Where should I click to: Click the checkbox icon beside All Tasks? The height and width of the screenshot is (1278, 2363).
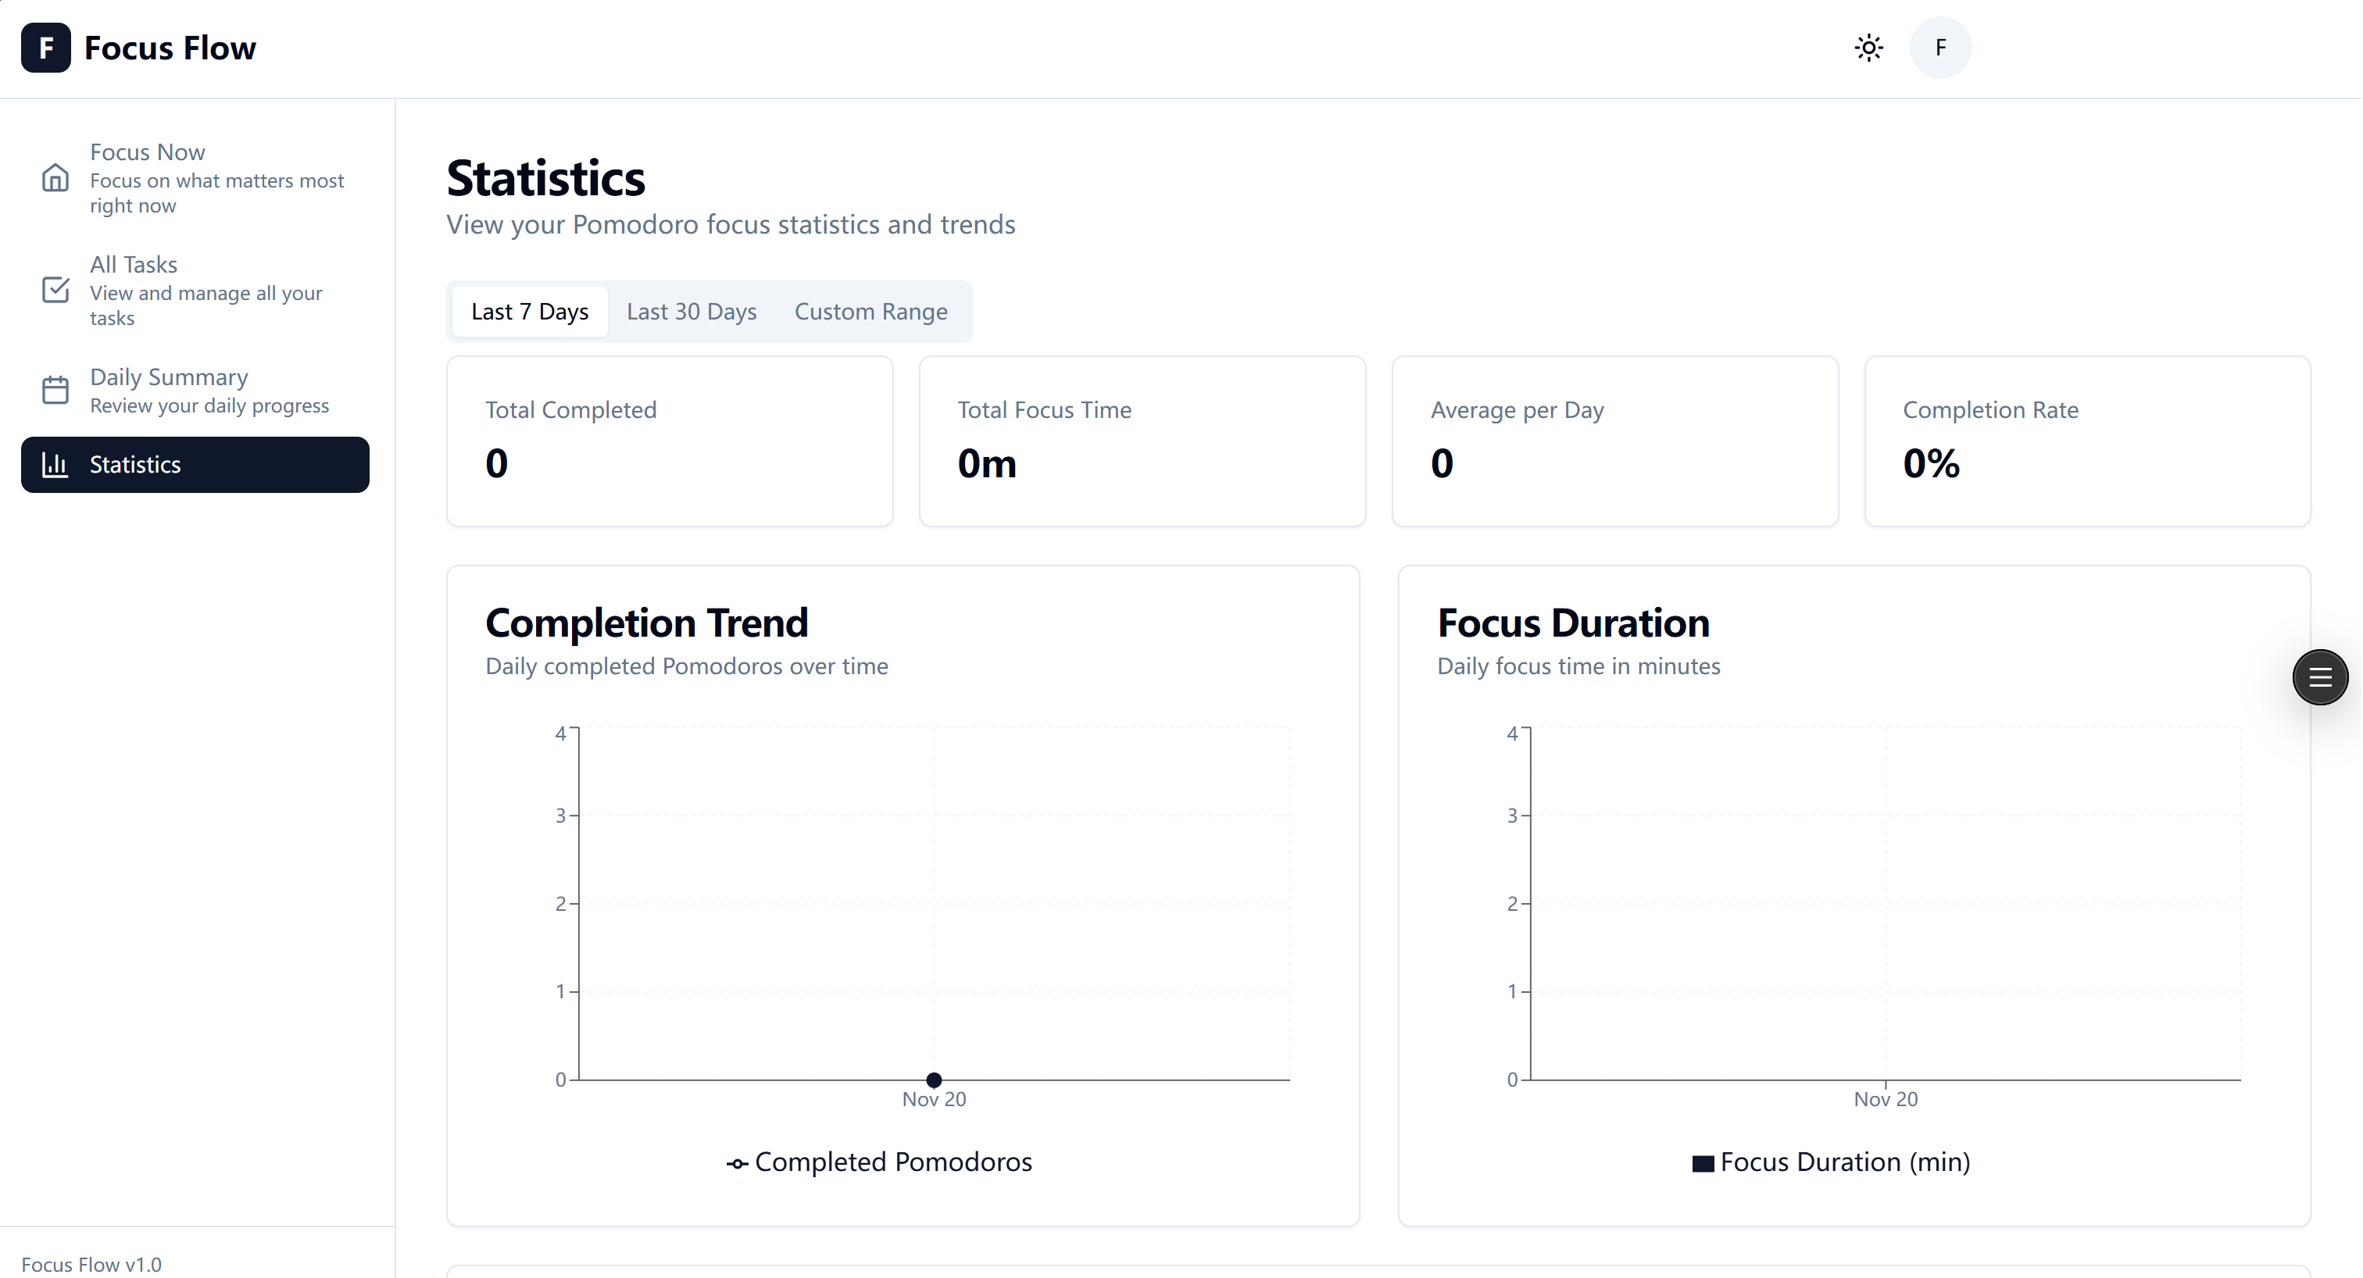click(x=55, y=290)
